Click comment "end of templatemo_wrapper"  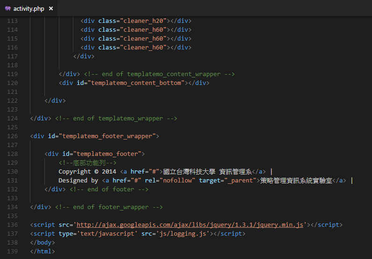[x=116, y=118]
